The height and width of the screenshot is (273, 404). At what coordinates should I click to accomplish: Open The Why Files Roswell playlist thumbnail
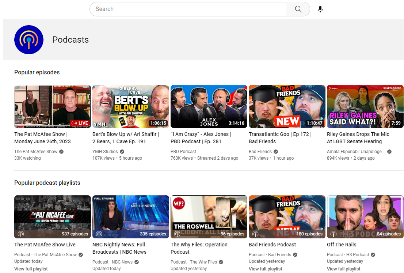point(209,217)
